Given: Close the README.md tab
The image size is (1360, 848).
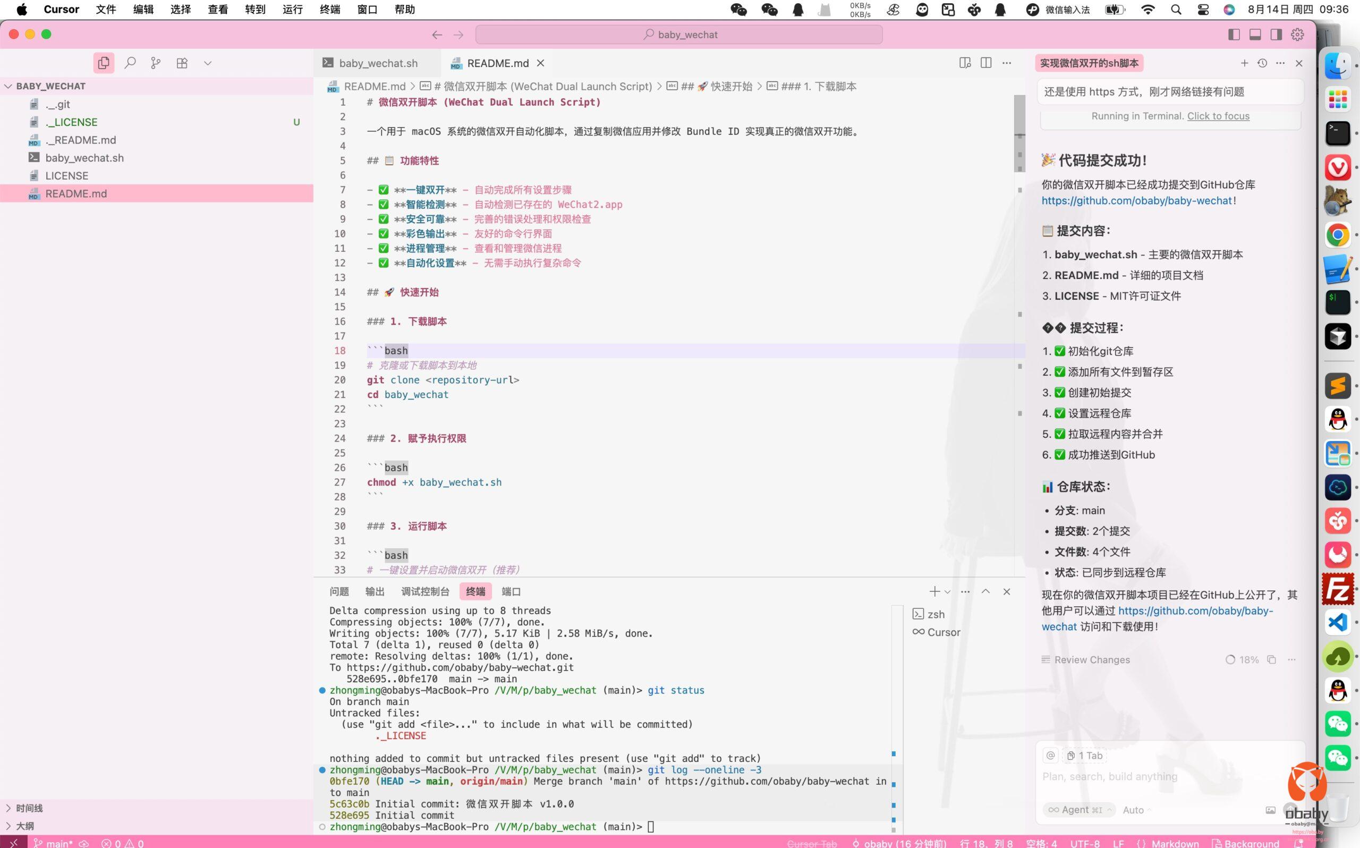Looking at the screenshot, I should coord(540,63).
